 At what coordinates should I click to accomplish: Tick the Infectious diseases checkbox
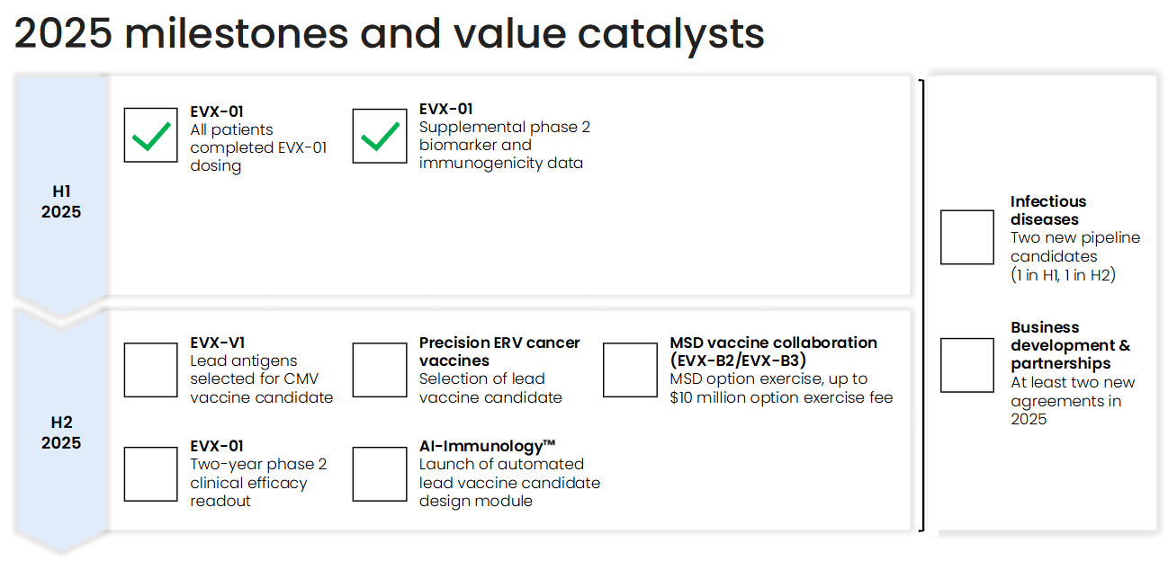click(x=967, y=237)
